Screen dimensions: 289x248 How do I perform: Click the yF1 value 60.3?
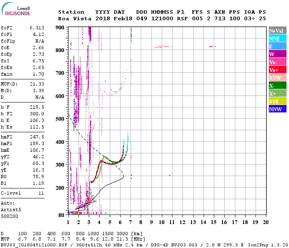[x=38, y=164]
